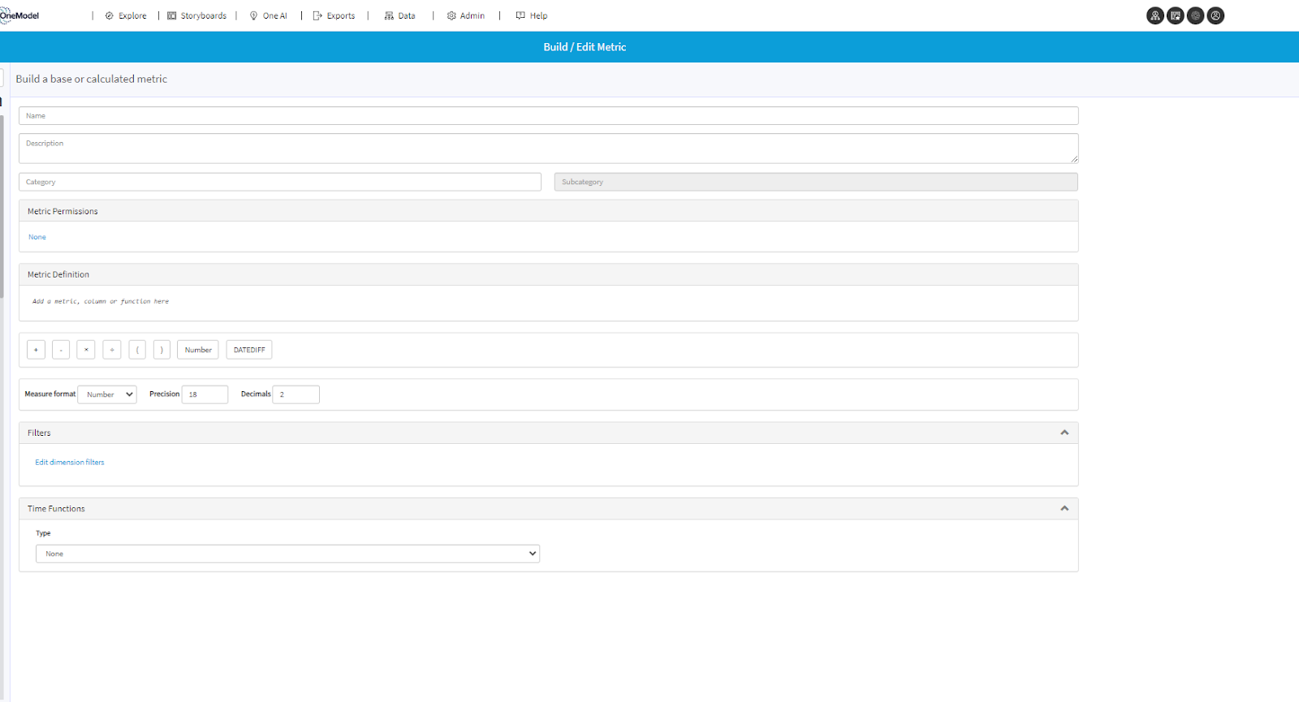Click the organization hierarchy icon in header
The image size is (1299, 702).
tap(1154, 15)
